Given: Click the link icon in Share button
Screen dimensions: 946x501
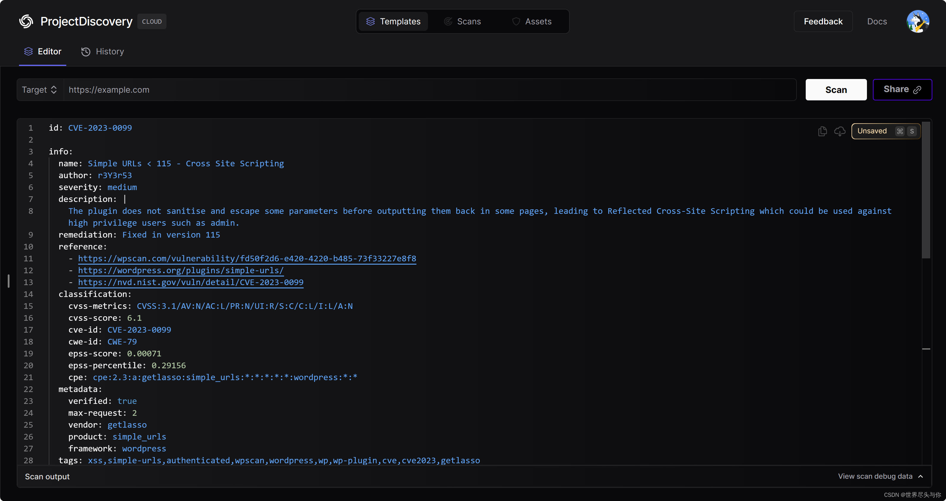Looking at the screenshot, I should point(917,90).
